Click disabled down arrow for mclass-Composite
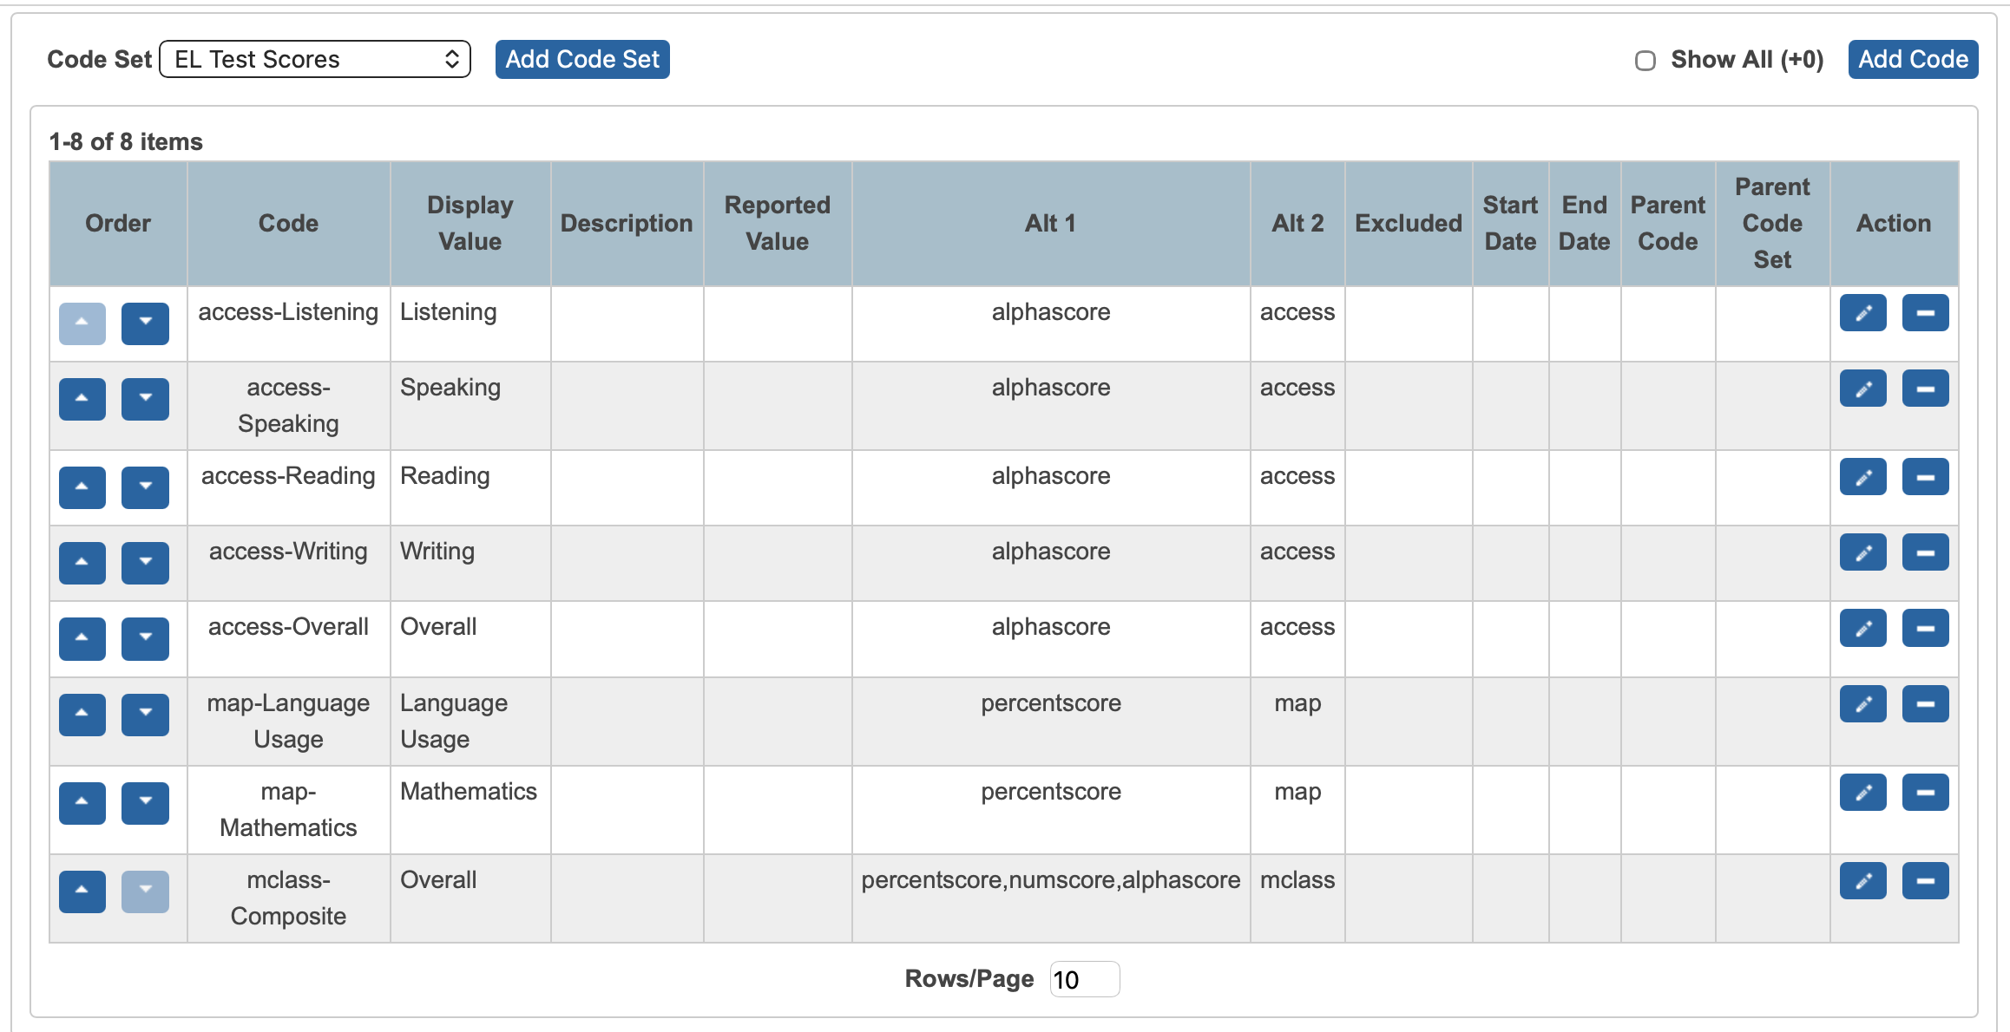Image resolution: width=2010 pixels, height=1032 pixels. [145, 892]
